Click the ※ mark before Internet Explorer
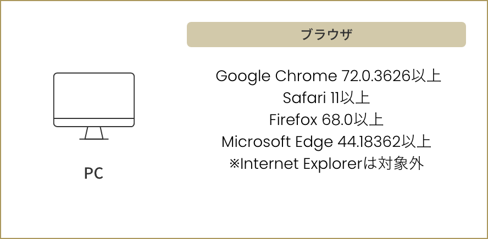Image resolution: width=488 pixels, height=239 pixels. coord(234,164)
